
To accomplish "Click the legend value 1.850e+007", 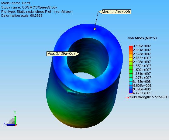I will [142, 66].
